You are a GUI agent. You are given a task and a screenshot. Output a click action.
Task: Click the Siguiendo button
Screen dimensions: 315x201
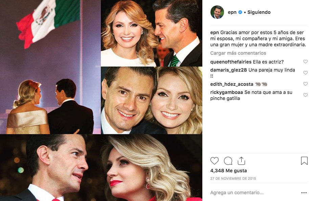[258, 12]
